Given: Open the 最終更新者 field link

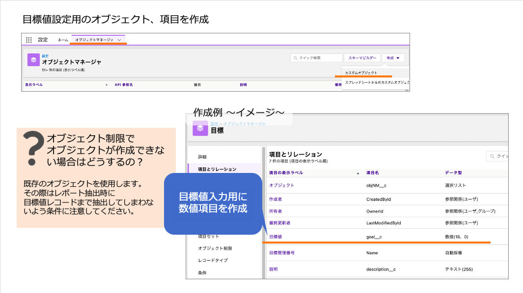Looking at the screenshot, I should click(x=279, y=223).
